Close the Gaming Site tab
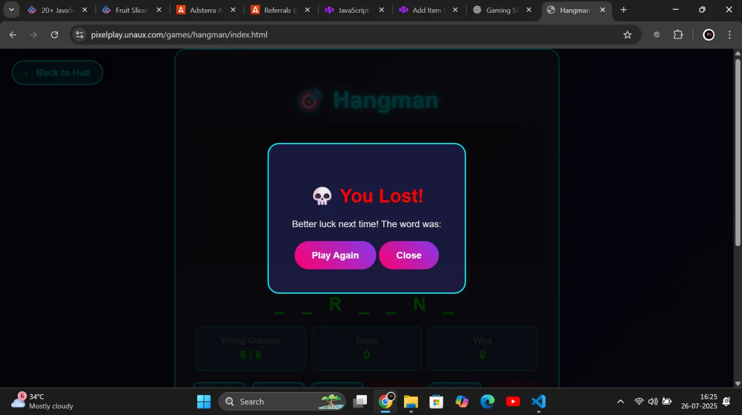The width and height of the screenshot is (742, 415). point(529,10)
